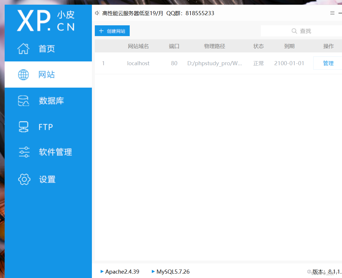The width and height of the screenshot is (342, 278).
Task: Toggle MySQL5.7.26 service status
Action: 173,272
